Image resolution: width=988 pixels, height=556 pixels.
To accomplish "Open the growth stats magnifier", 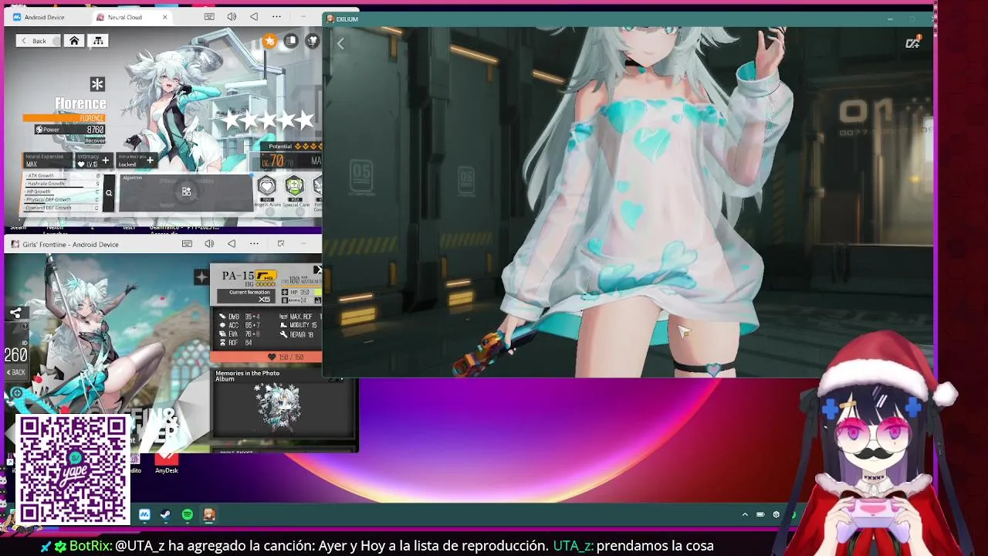I will point(109,193).
